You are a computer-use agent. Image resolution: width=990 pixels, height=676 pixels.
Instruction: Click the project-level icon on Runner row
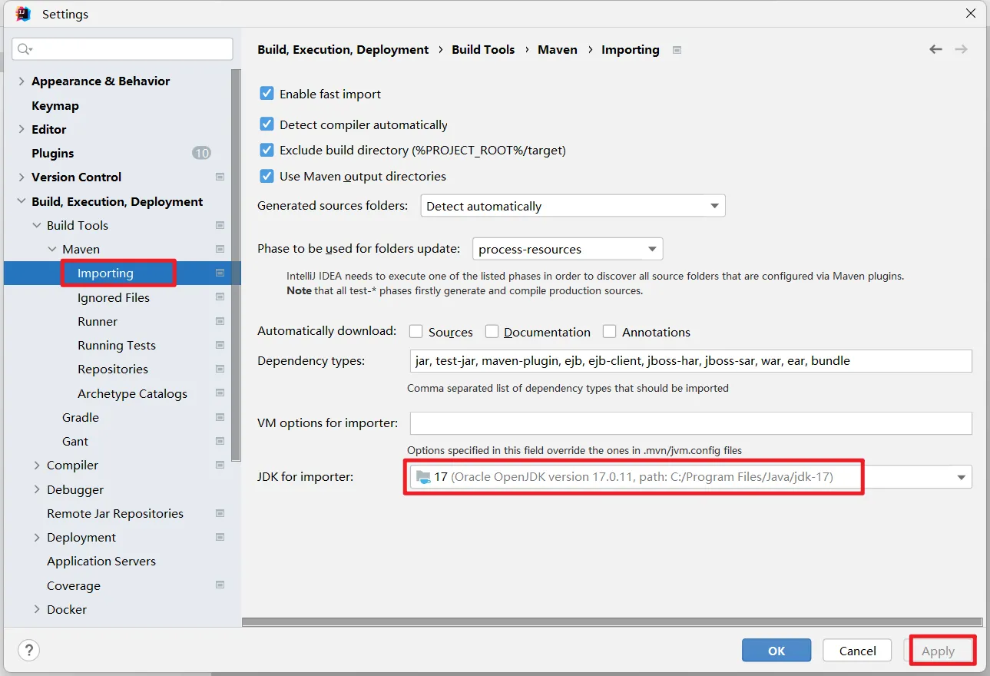[x=220, y=321]
